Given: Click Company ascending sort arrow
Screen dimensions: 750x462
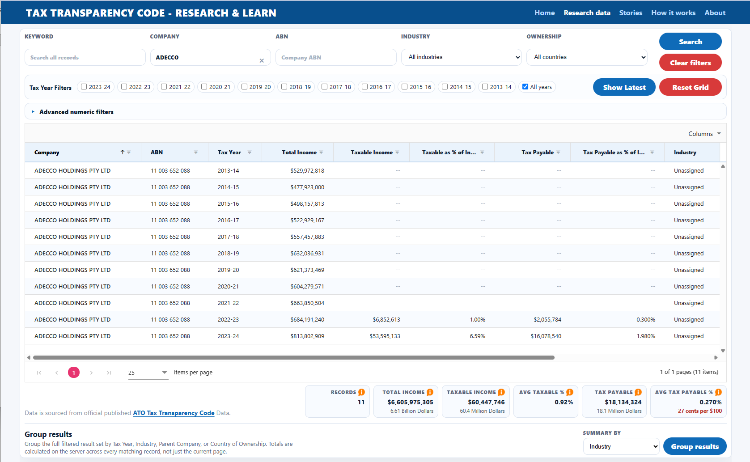Looking at the screenshot, I should [123, 152].
